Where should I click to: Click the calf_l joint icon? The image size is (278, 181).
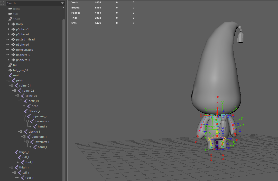pyautogui.click(x=20, y=157)
